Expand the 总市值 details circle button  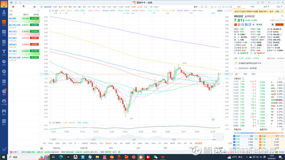pos(281,34)
